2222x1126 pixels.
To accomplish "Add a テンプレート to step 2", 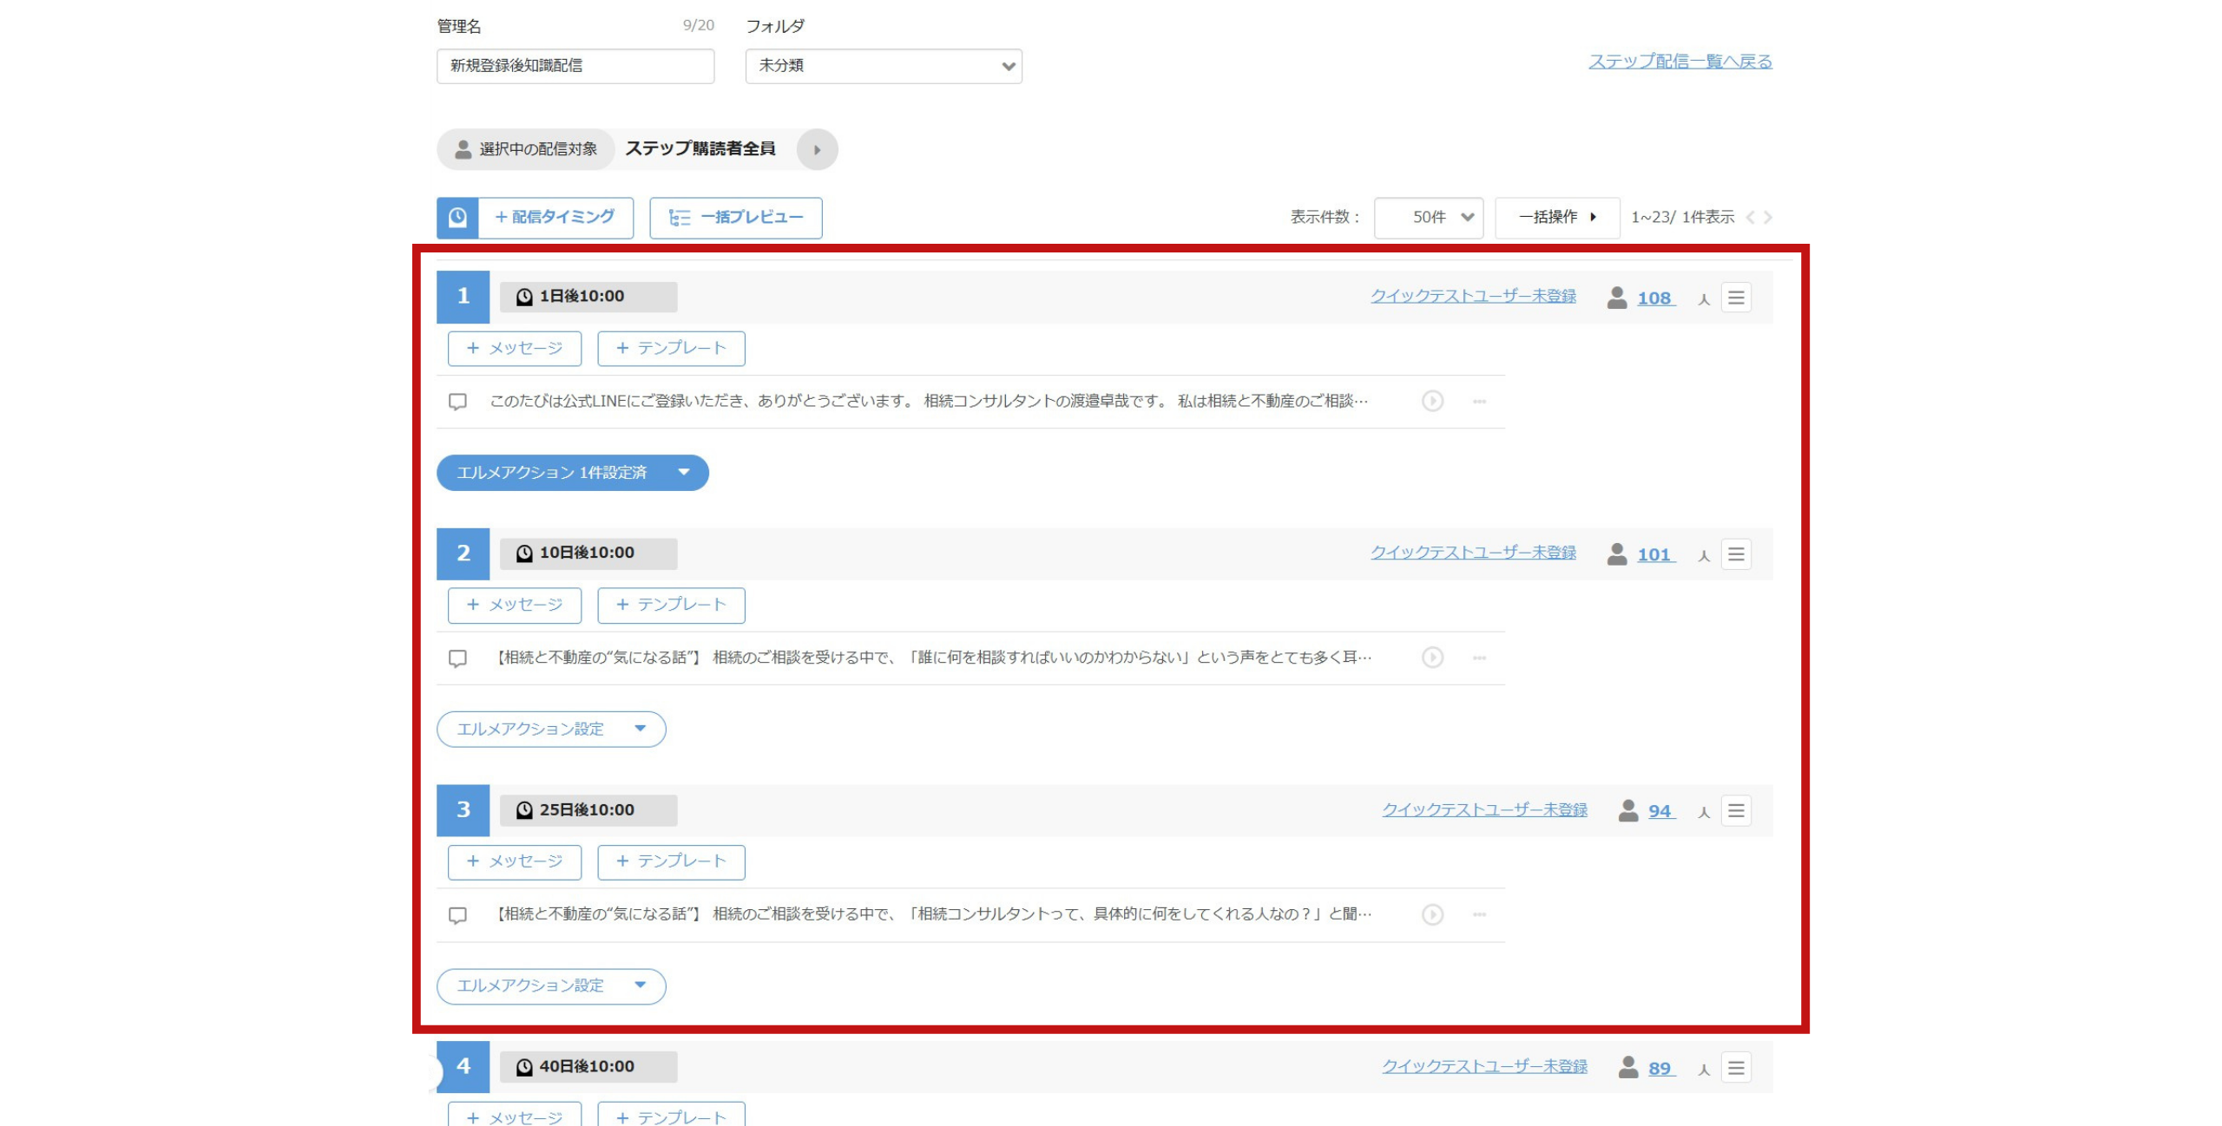I will click(x=671, y=606).
